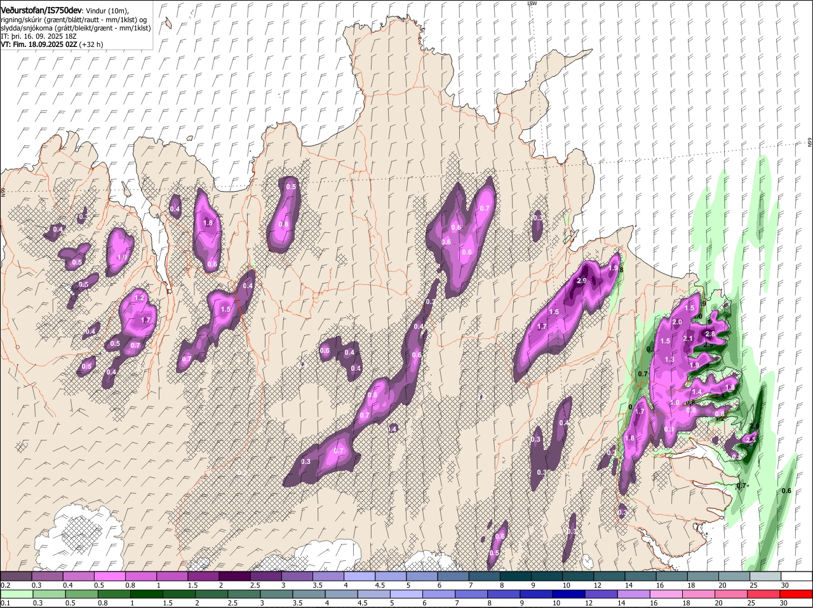Click the 15W longitude label at top
Image resolution: width=813 pixels, height=608 pixels.
tap(532, 3)
